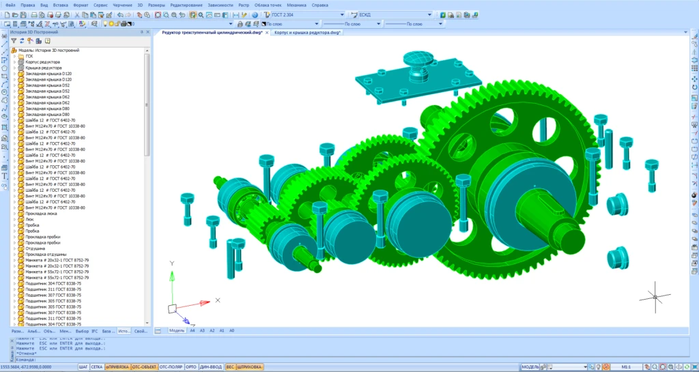Click the ШАГ snap step button
The image size is (699, 372).
[84, 367]
